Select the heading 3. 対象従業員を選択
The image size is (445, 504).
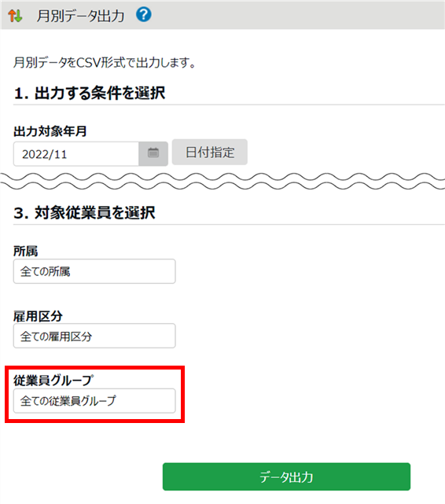coord(84,213)
